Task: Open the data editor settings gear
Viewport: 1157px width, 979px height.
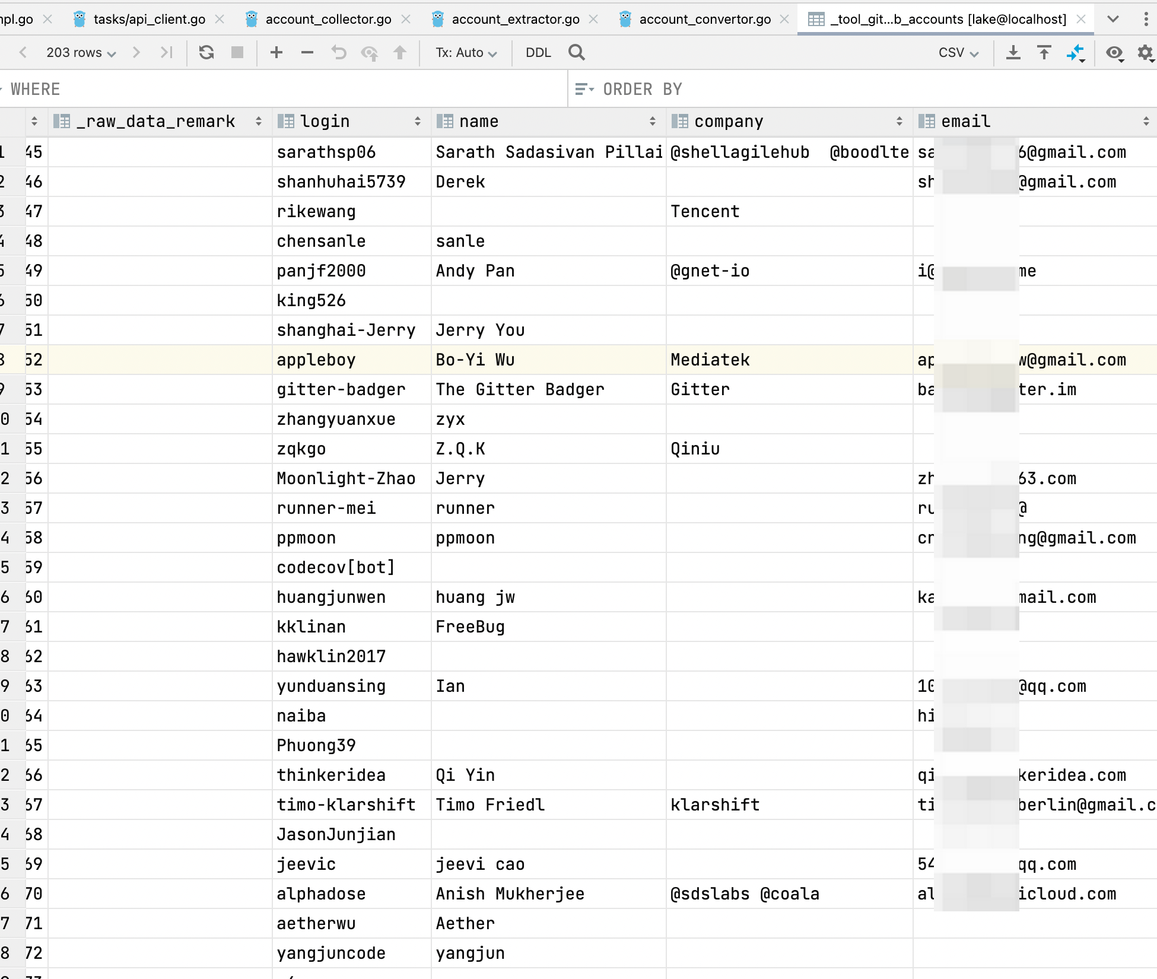Action: 1145,53
